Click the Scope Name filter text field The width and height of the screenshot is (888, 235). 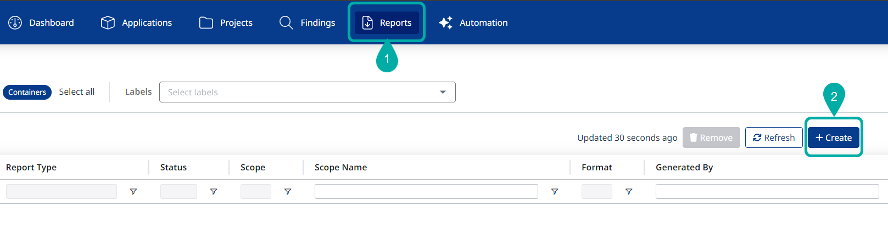[426, 191]
